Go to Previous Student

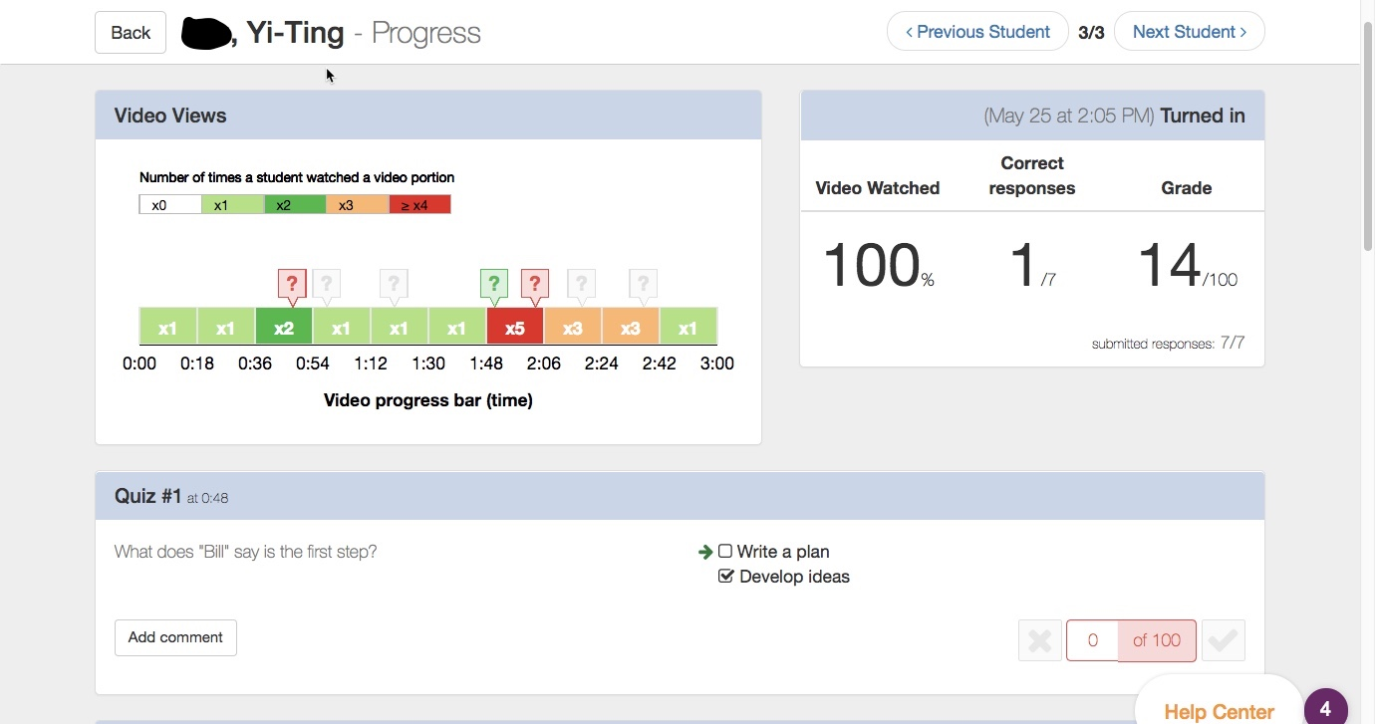pos(976,32)
